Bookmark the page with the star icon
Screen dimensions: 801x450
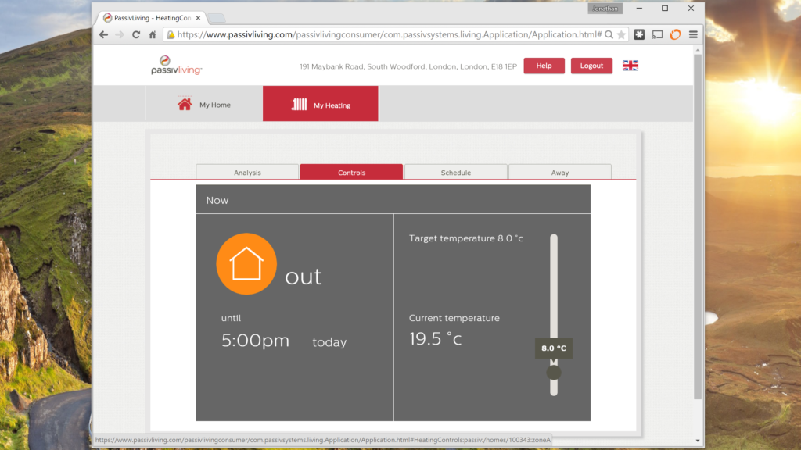pyautogui.click(x=620, y=34)
